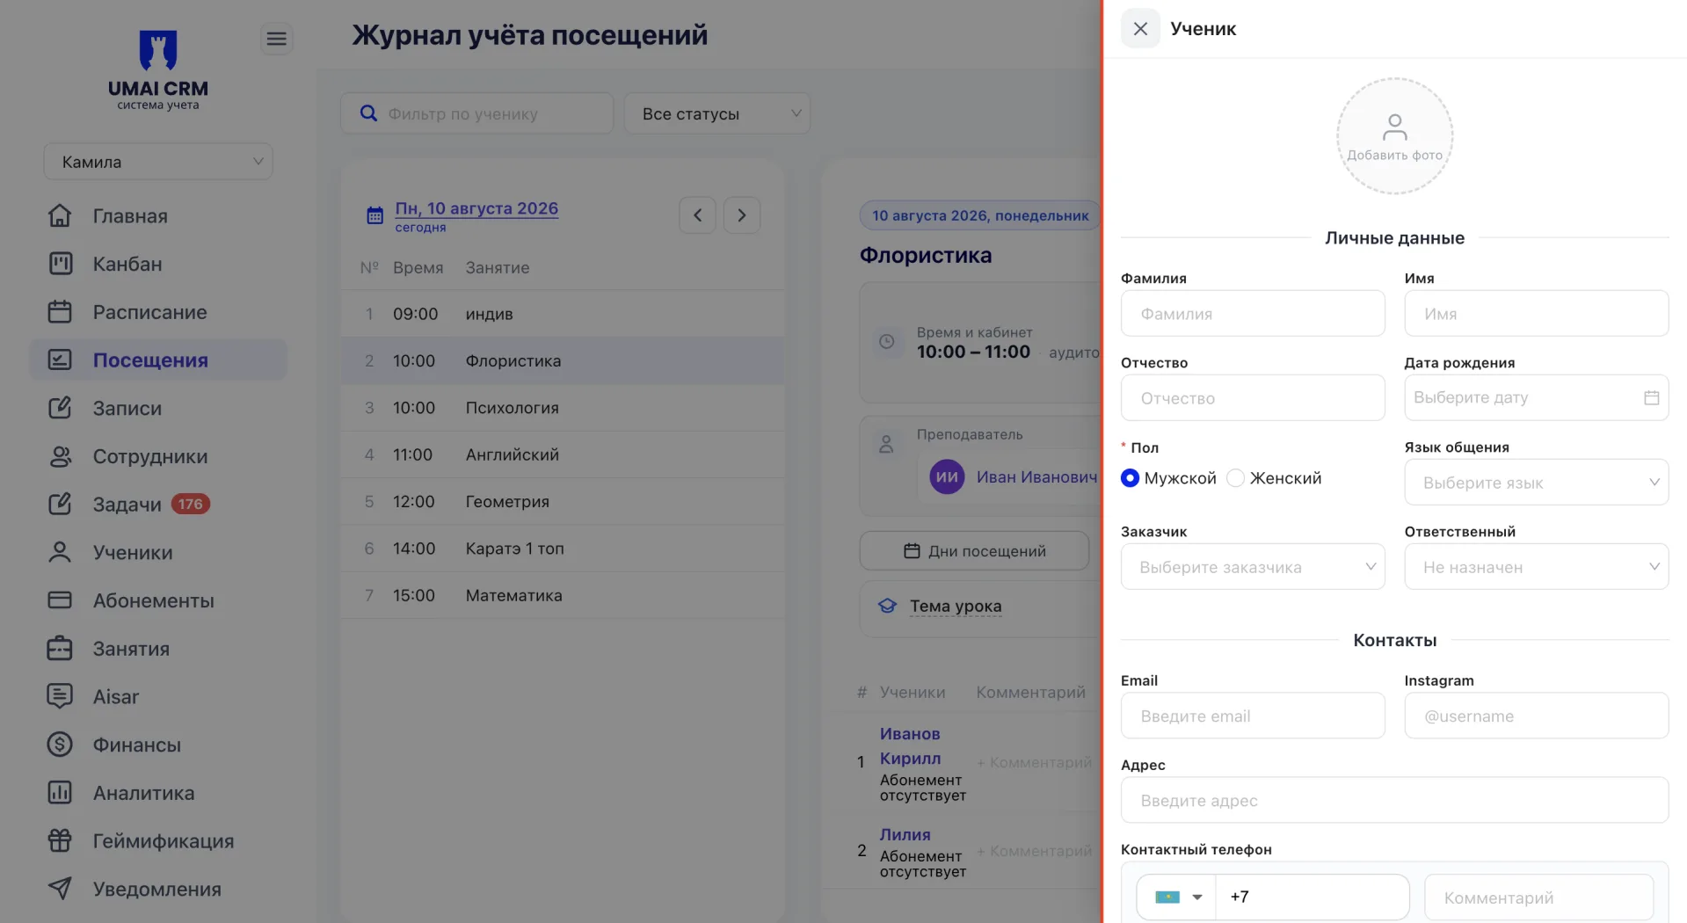Close the Ученик side panel

(x=1140, y=29)
